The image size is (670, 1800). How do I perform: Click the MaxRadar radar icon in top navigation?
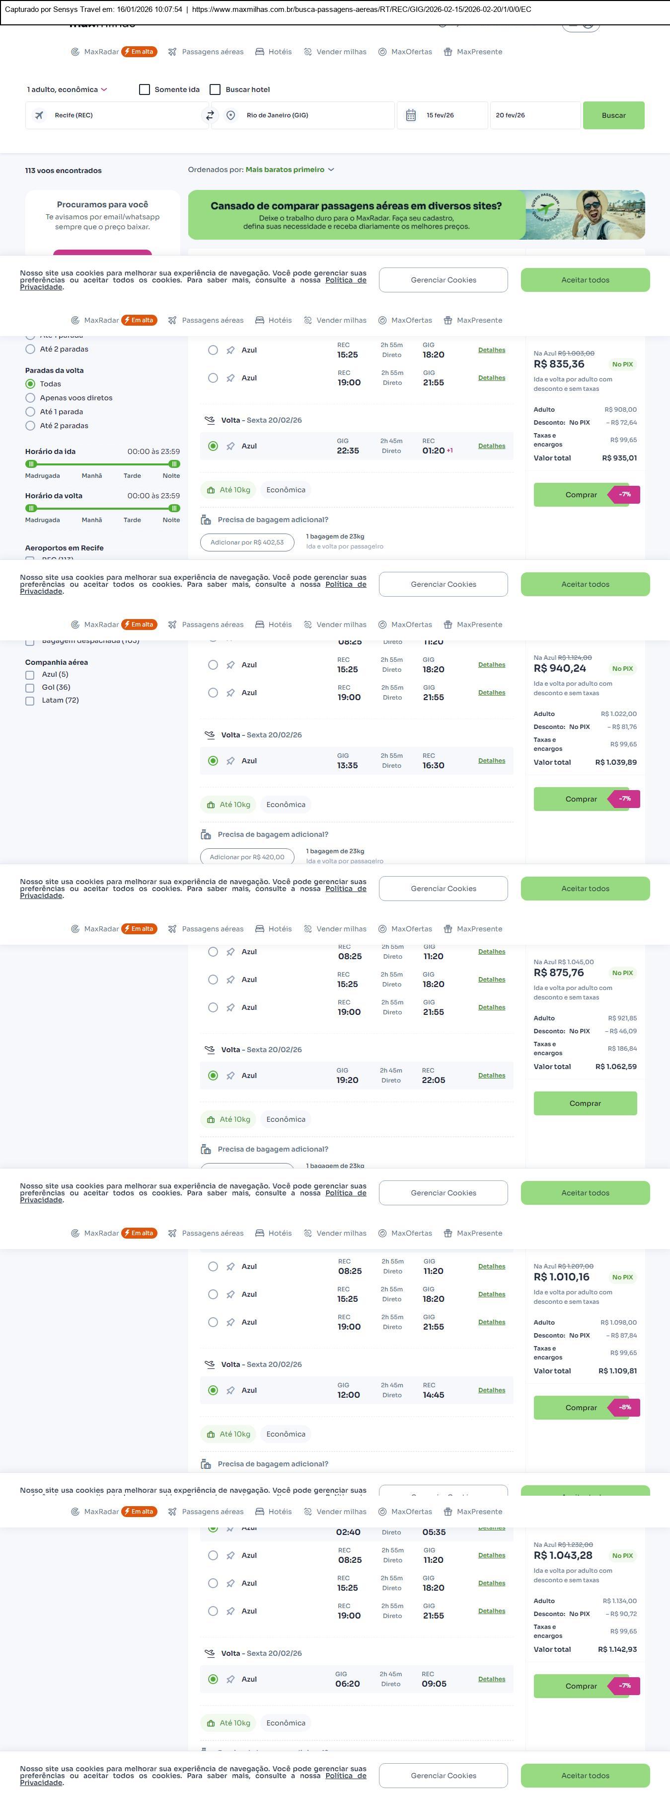point(75,52)
